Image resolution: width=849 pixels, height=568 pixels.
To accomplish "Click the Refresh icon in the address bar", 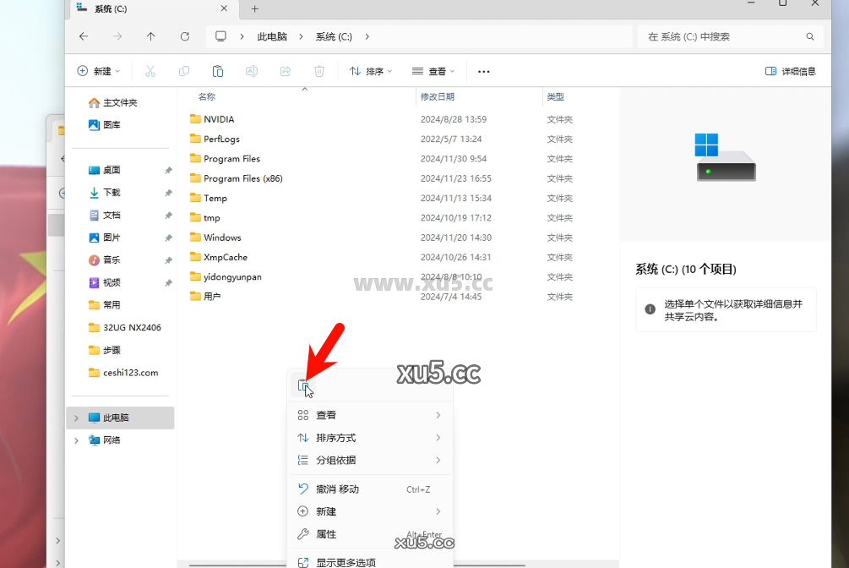I will click(185, 36).
